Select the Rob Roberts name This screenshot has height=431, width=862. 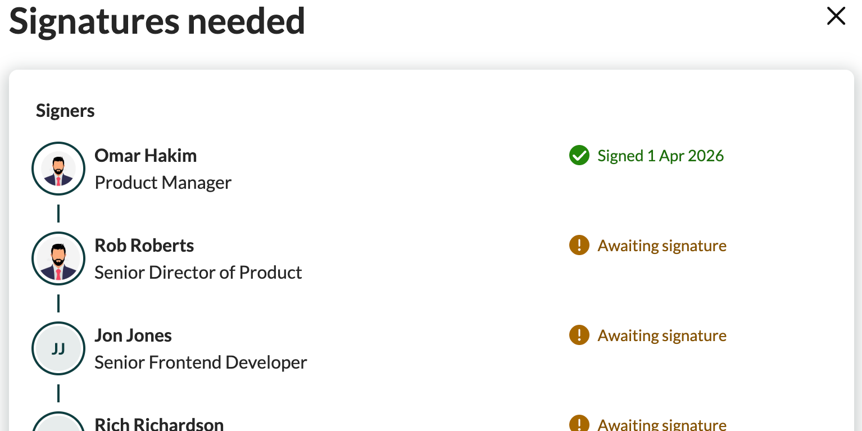click(x=144, y=246)
